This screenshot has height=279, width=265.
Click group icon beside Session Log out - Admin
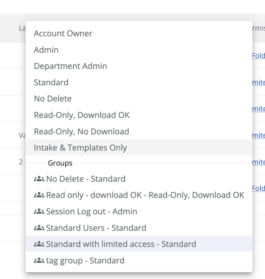(39, 212)
